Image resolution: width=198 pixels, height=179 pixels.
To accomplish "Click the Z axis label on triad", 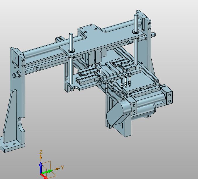I will click(x=41, y=152).
